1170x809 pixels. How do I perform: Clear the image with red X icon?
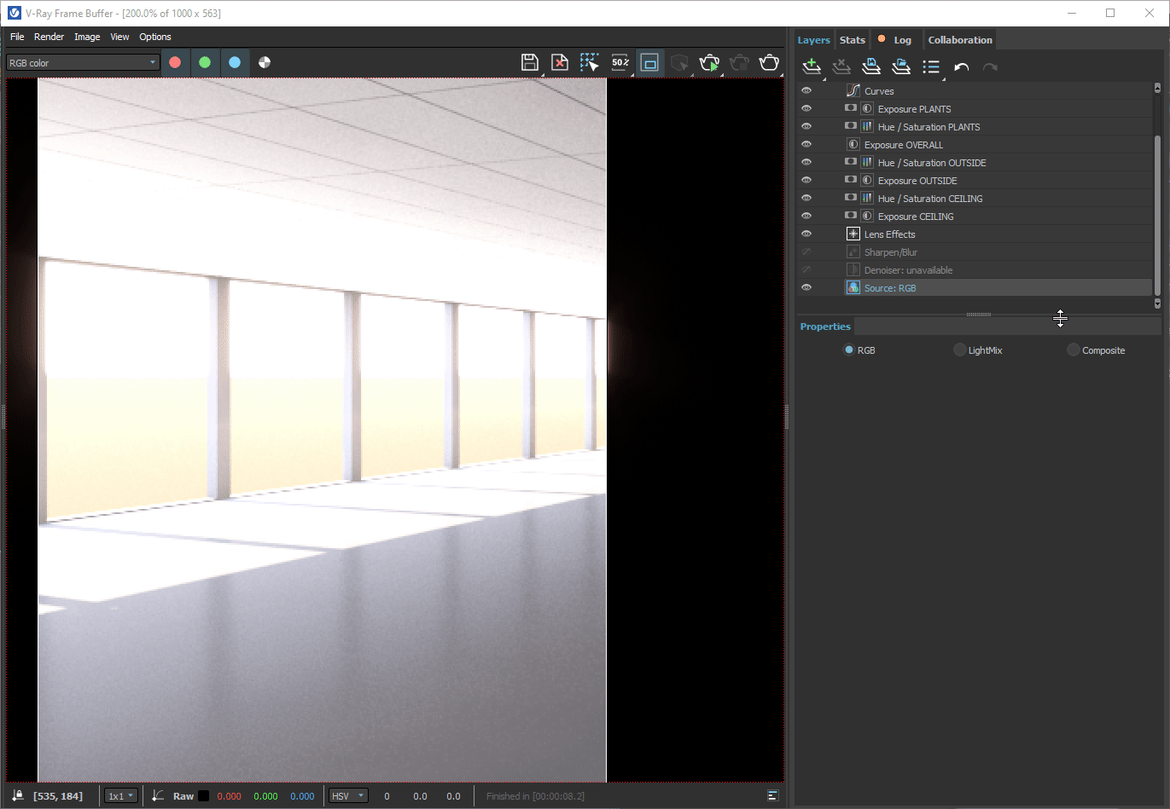coord(560,62)
